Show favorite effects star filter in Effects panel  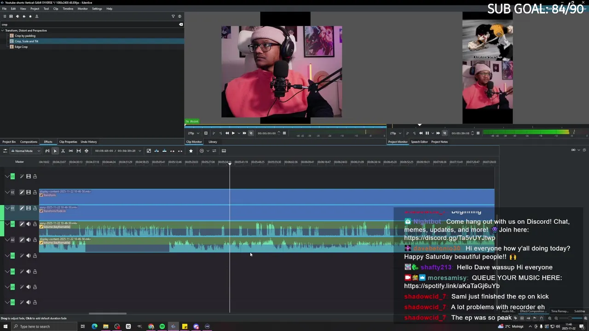pyautogui.click(x=30, y=17)
